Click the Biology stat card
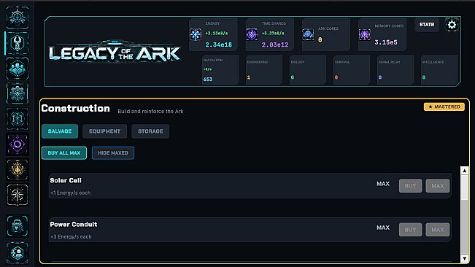 308,70
